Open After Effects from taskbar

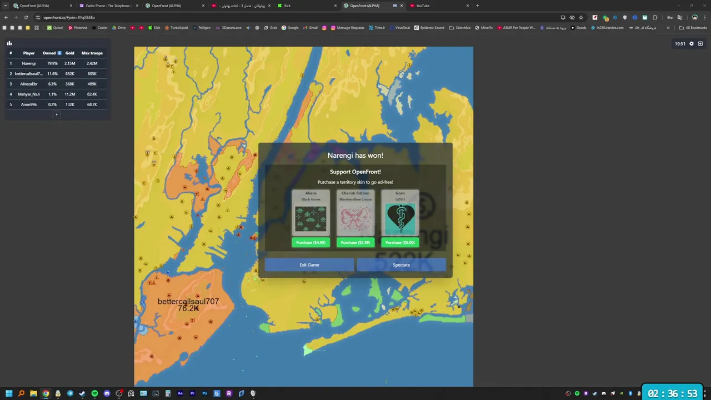point(180,393)
